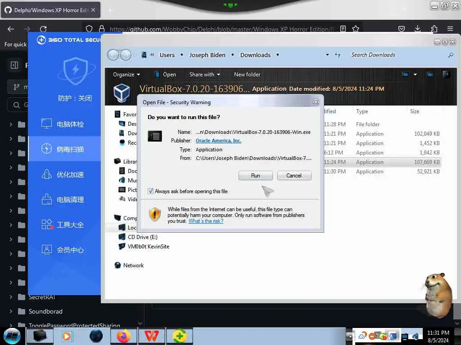The width and height of the screenshot is (461, 345).
Task: Select the file row sized 1,842 KB
Action: 382,153
